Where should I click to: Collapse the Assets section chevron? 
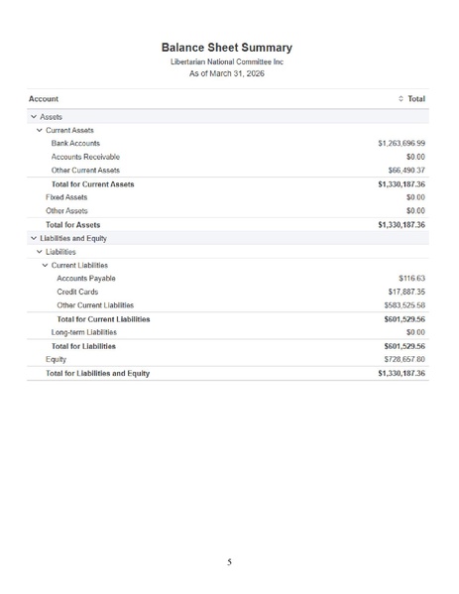(x=34, y=117)
